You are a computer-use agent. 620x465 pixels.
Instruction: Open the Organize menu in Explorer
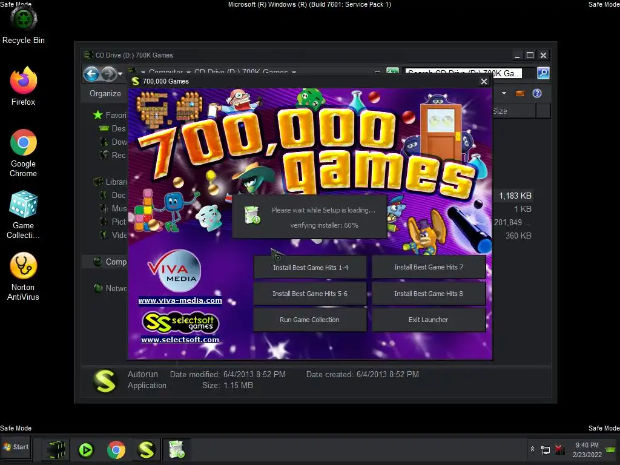[105, 94]
